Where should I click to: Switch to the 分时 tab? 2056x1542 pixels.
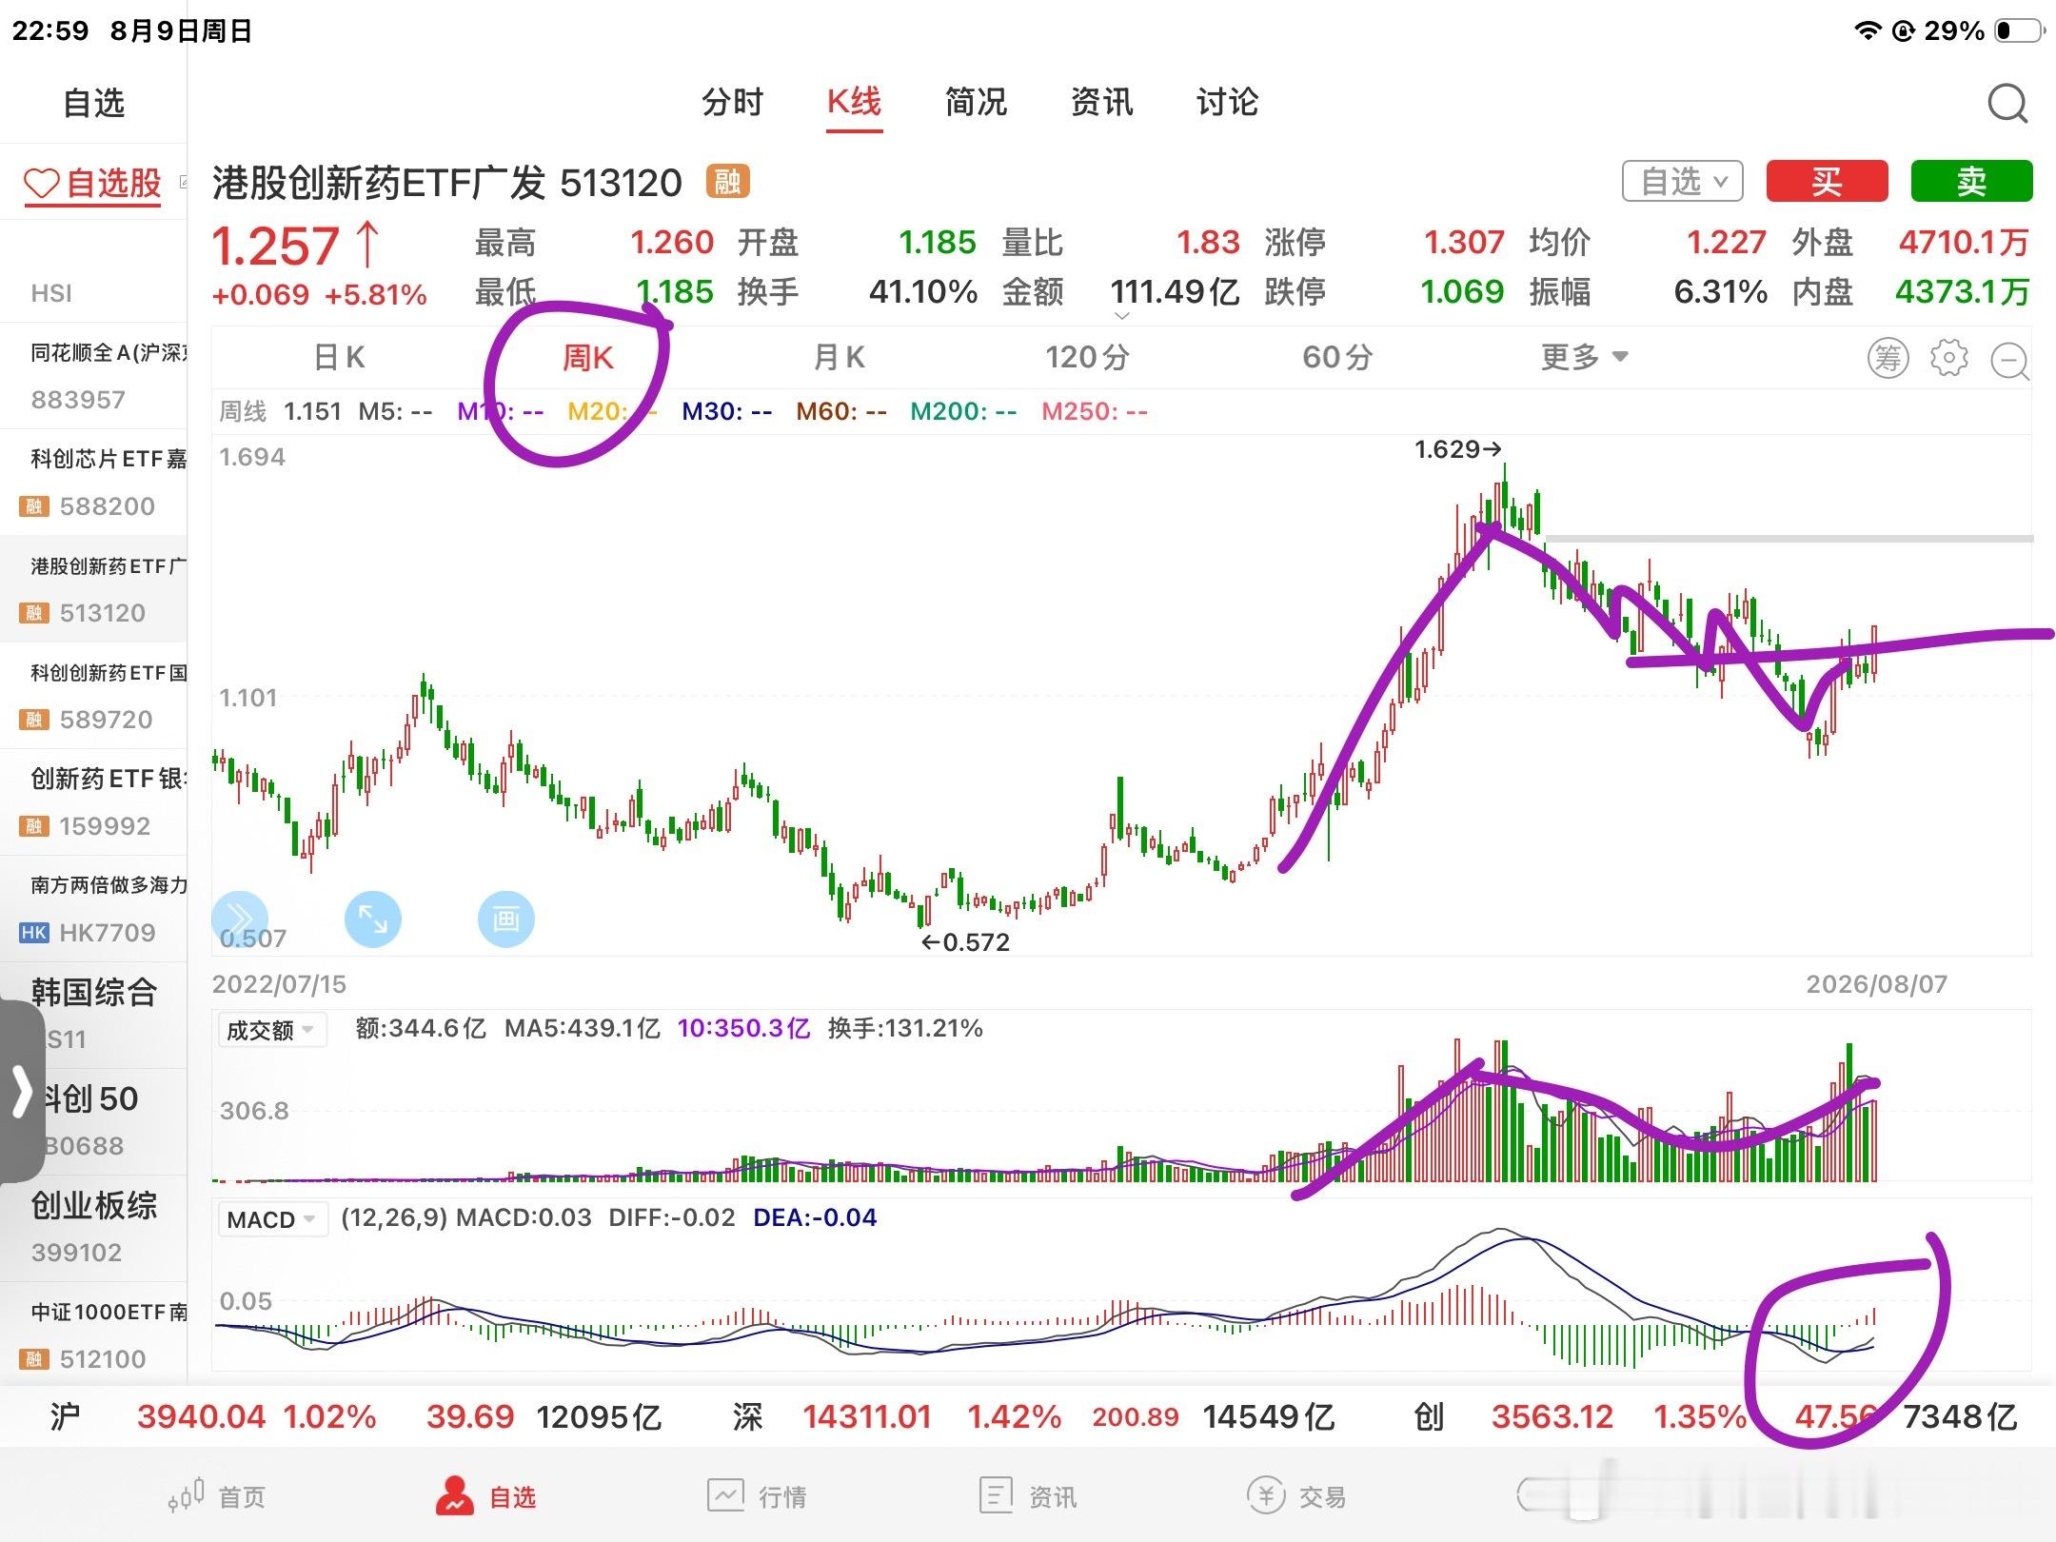tap(732, 102)
